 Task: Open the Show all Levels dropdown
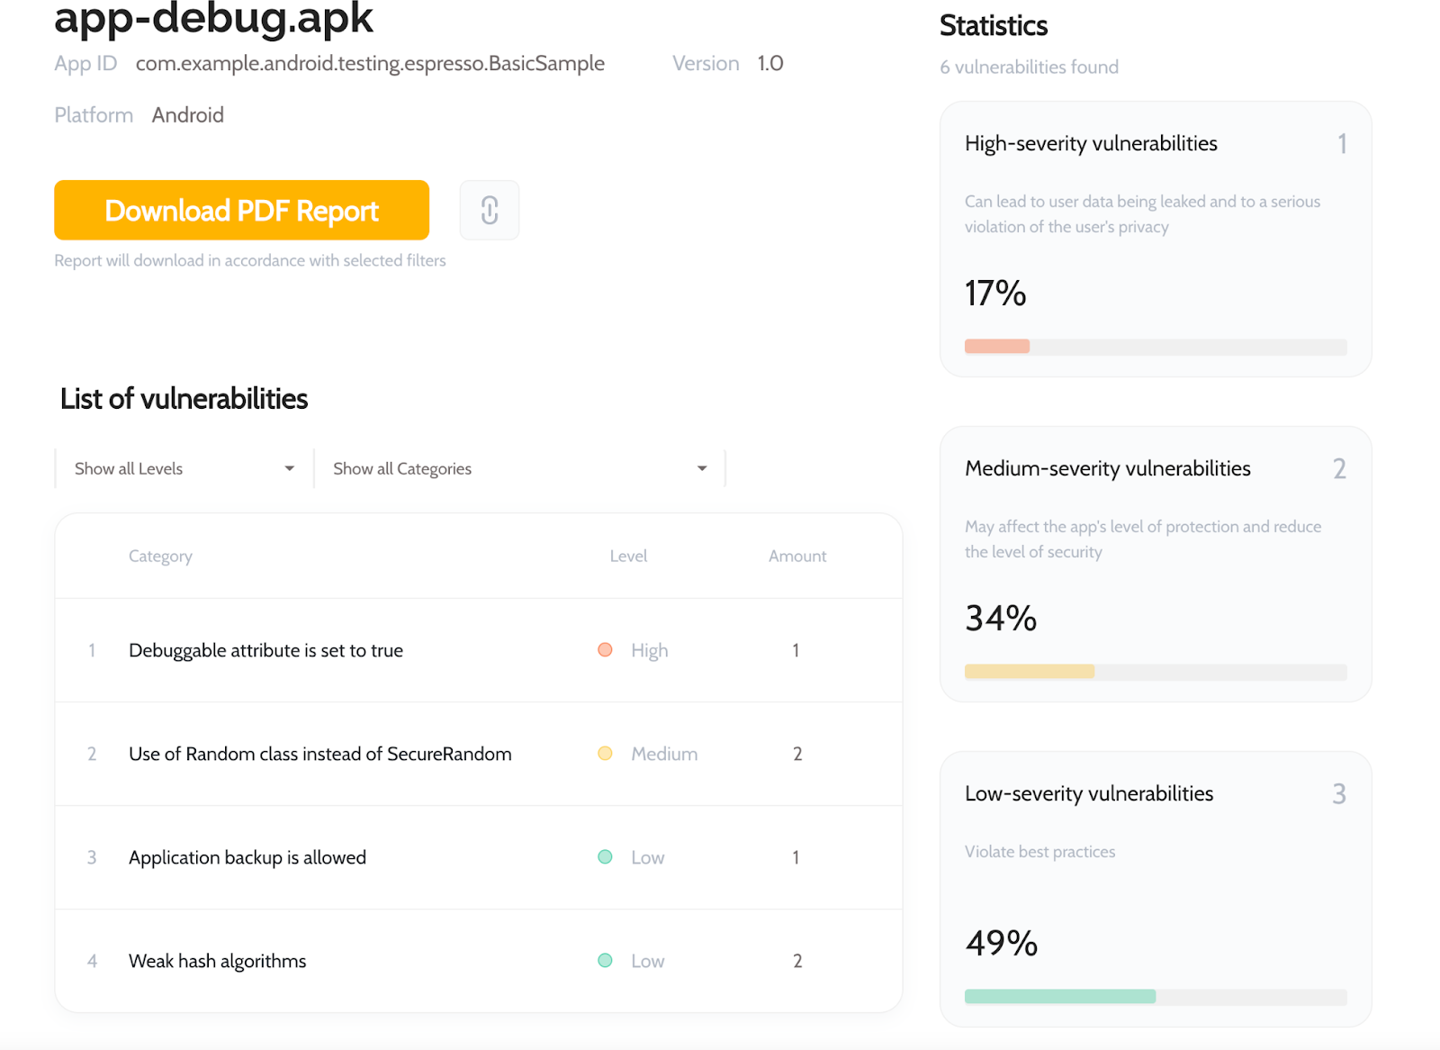(x=184, y=468)
